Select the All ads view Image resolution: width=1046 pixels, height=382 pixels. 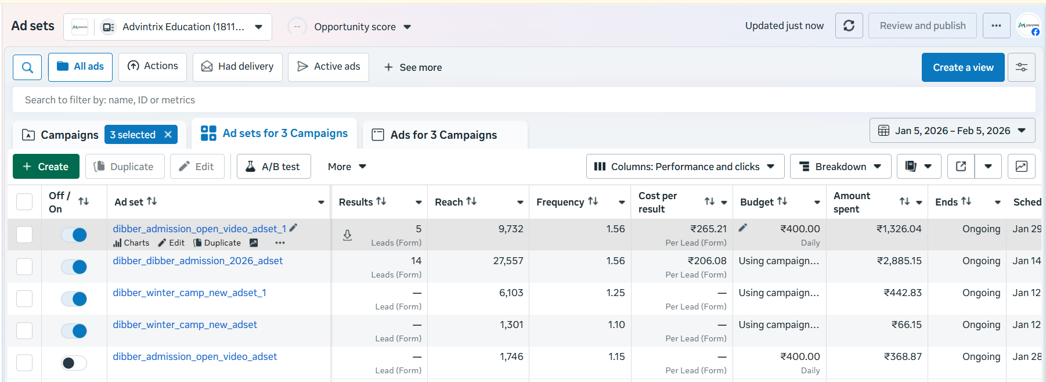[80, 67]
